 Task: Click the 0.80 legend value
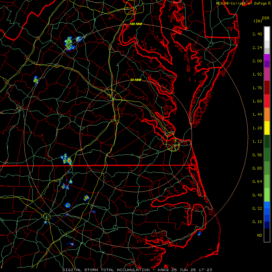click(x=257, y=168)
